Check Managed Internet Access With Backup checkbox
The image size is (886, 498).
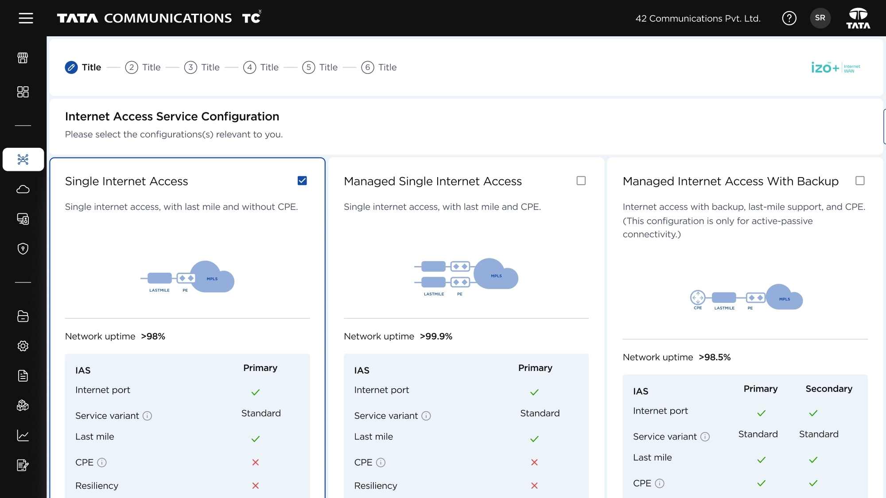tap(860, 181)
